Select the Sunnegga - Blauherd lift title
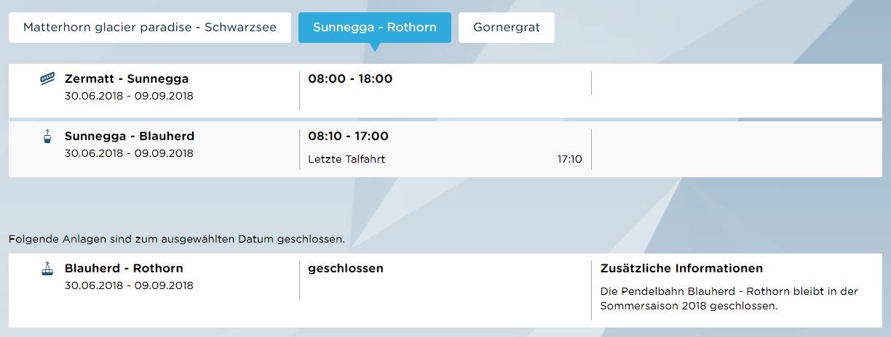891x337 pixels. [x=130, y=136]
